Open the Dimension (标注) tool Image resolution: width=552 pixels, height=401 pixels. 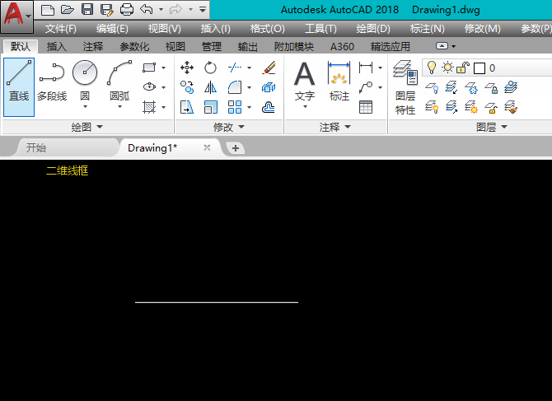pyautogui.click(x=339, y=81)
